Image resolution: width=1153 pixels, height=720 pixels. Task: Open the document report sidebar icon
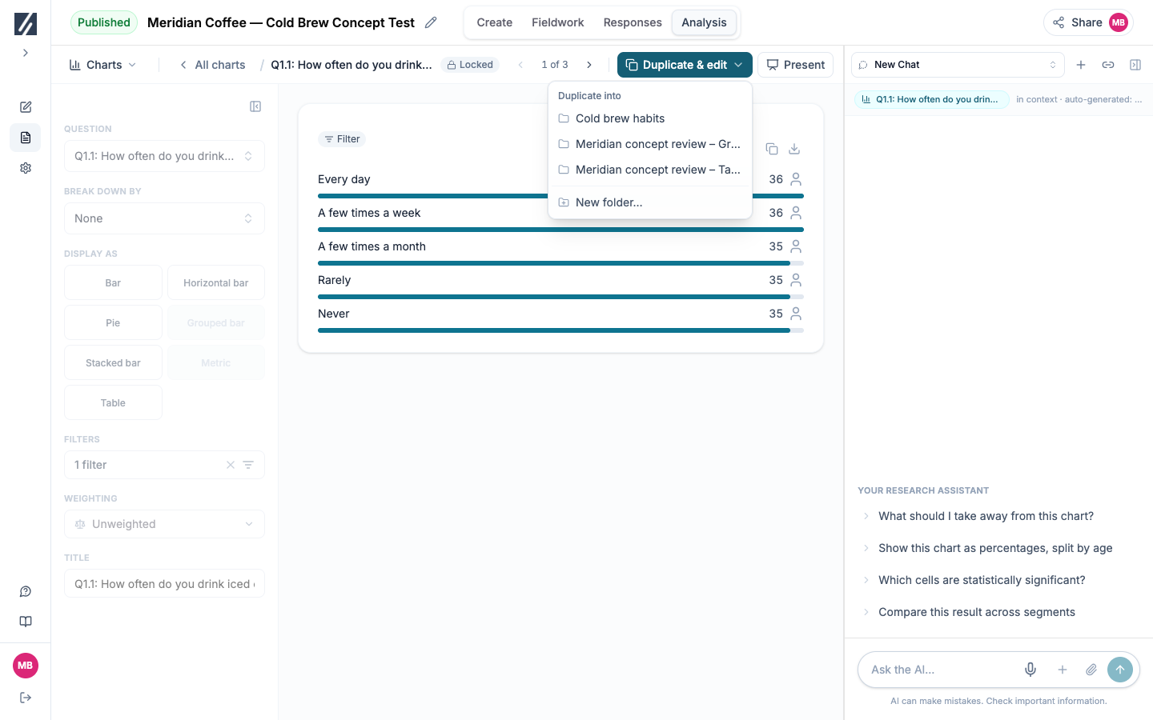point(26,138)
